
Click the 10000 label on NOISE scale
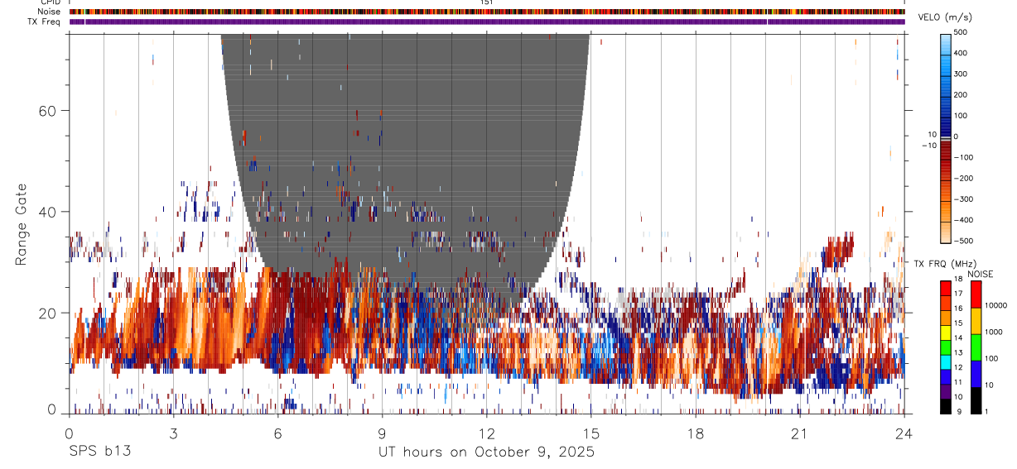click(995, 306)
